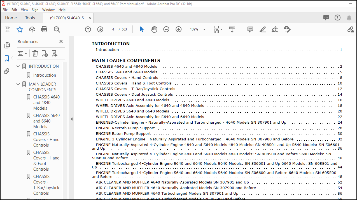Click the upload to cloud icon
Image resolution: width=357 pixels, height=200 pixels.
coord(32,29)
